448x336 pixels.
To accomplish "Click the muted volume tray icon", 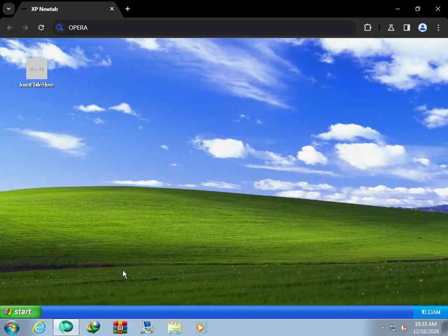I will pyautogui.click(x=404, y=328).
